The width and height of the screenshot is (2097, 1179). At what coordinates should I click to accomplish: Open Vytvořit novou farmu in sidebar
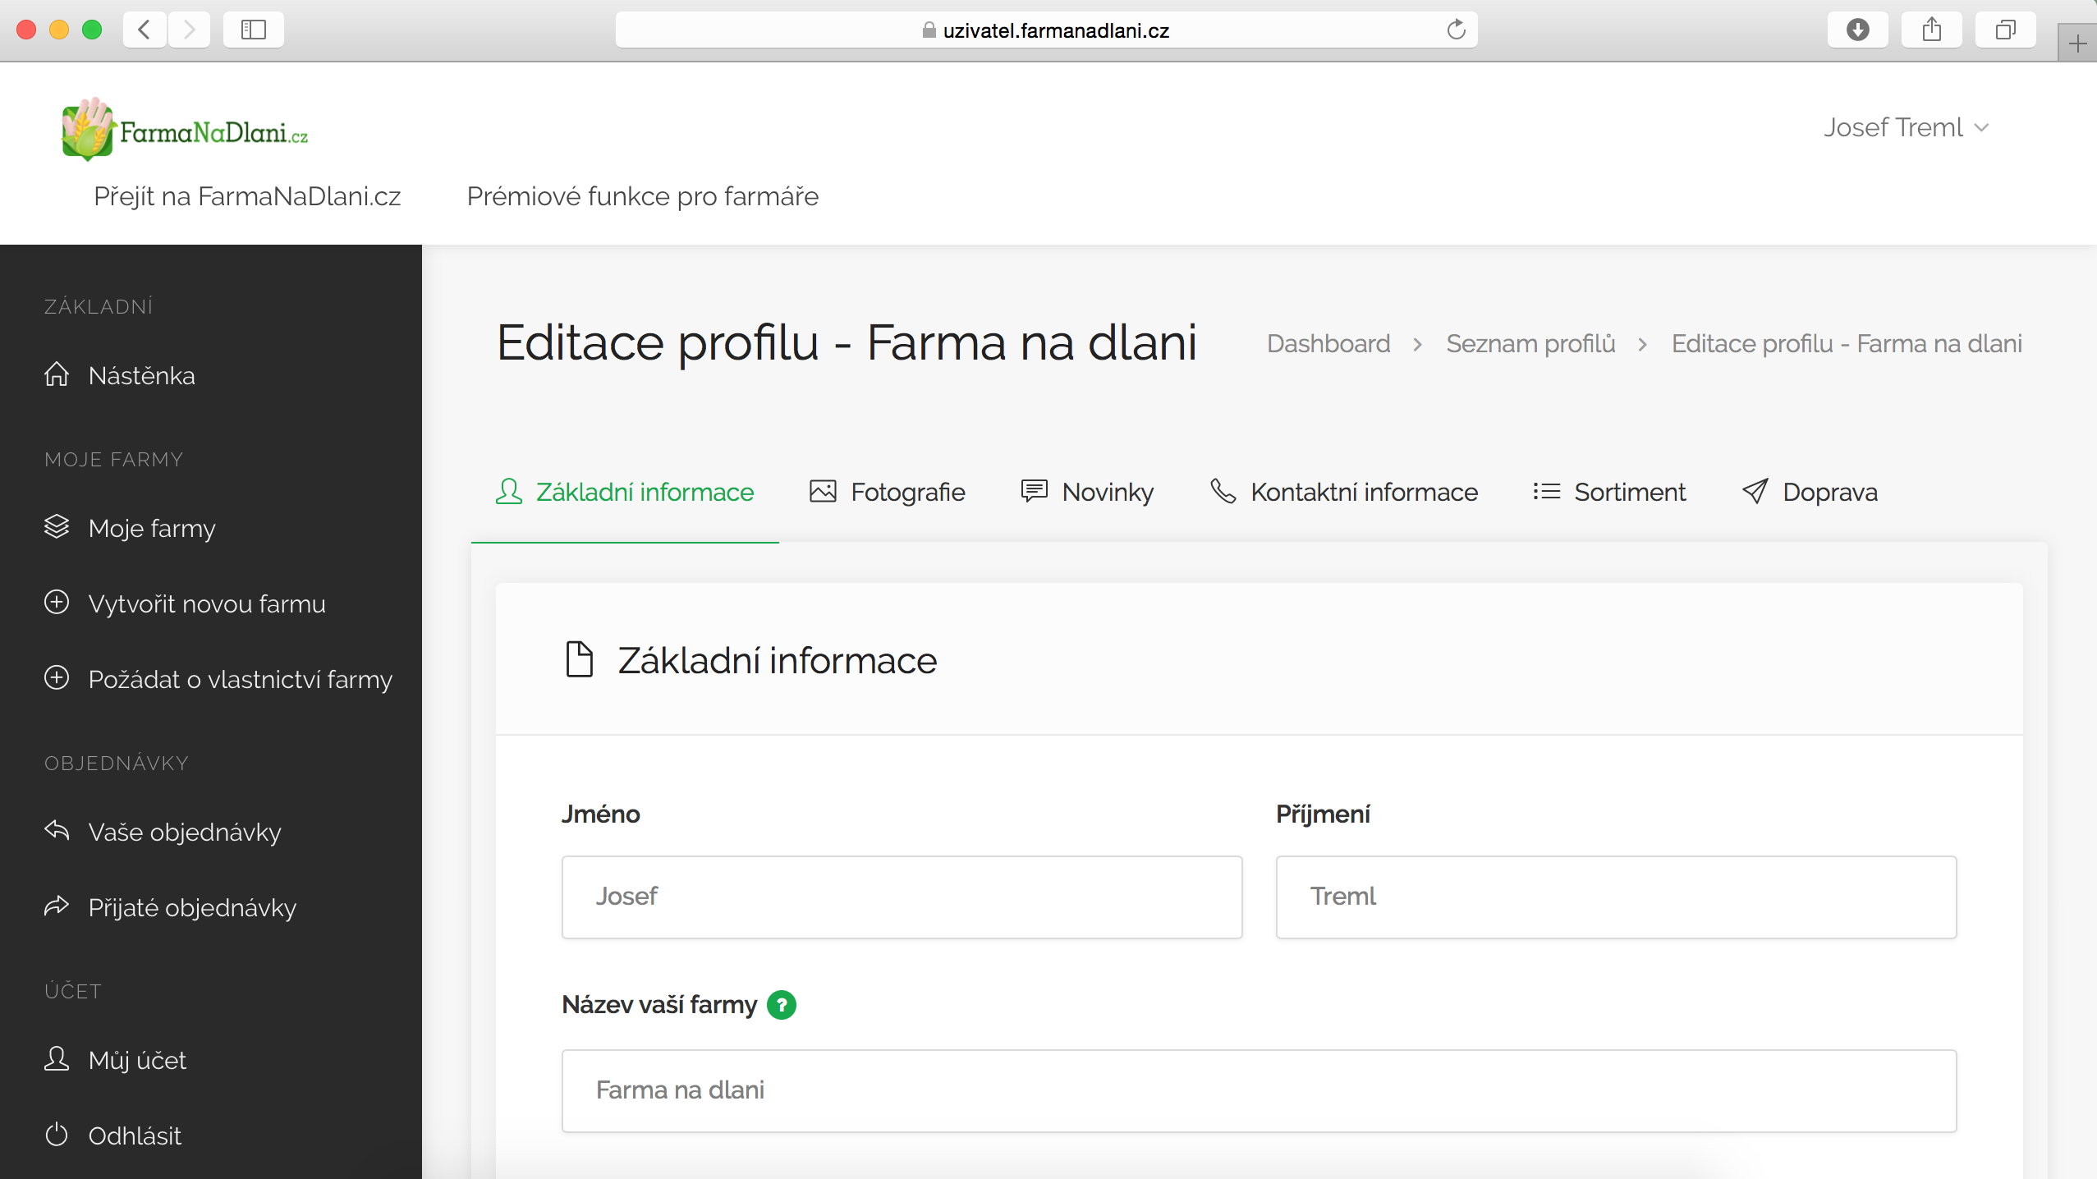tap(207, 603)
